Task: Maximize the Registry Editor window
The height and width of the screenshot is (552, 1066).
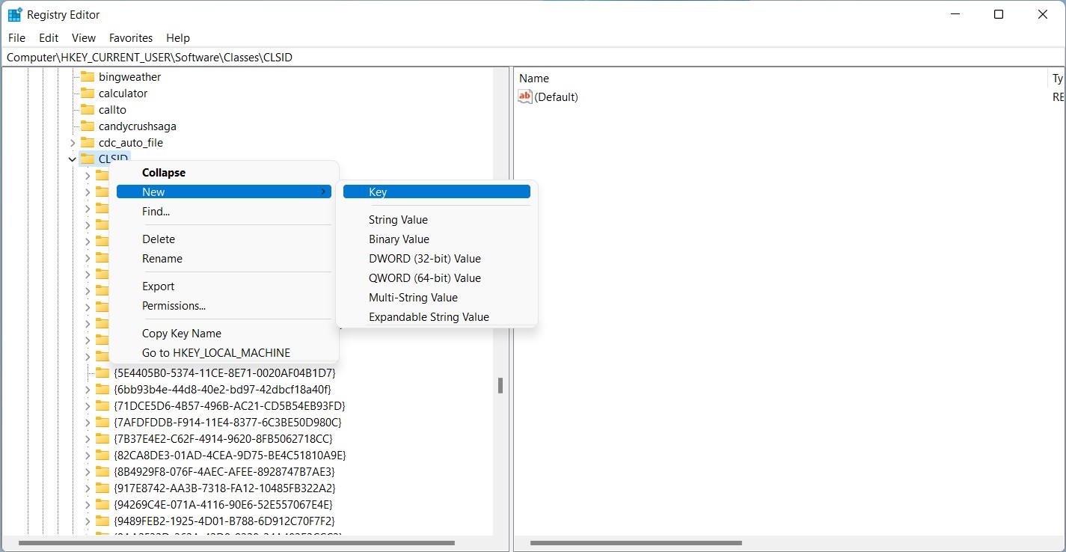Action: point(999,14)
